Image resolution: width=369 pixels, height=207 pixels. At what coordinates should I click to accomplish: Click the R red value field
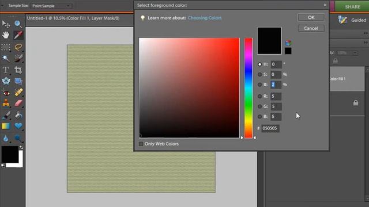[x=276, y=96]
